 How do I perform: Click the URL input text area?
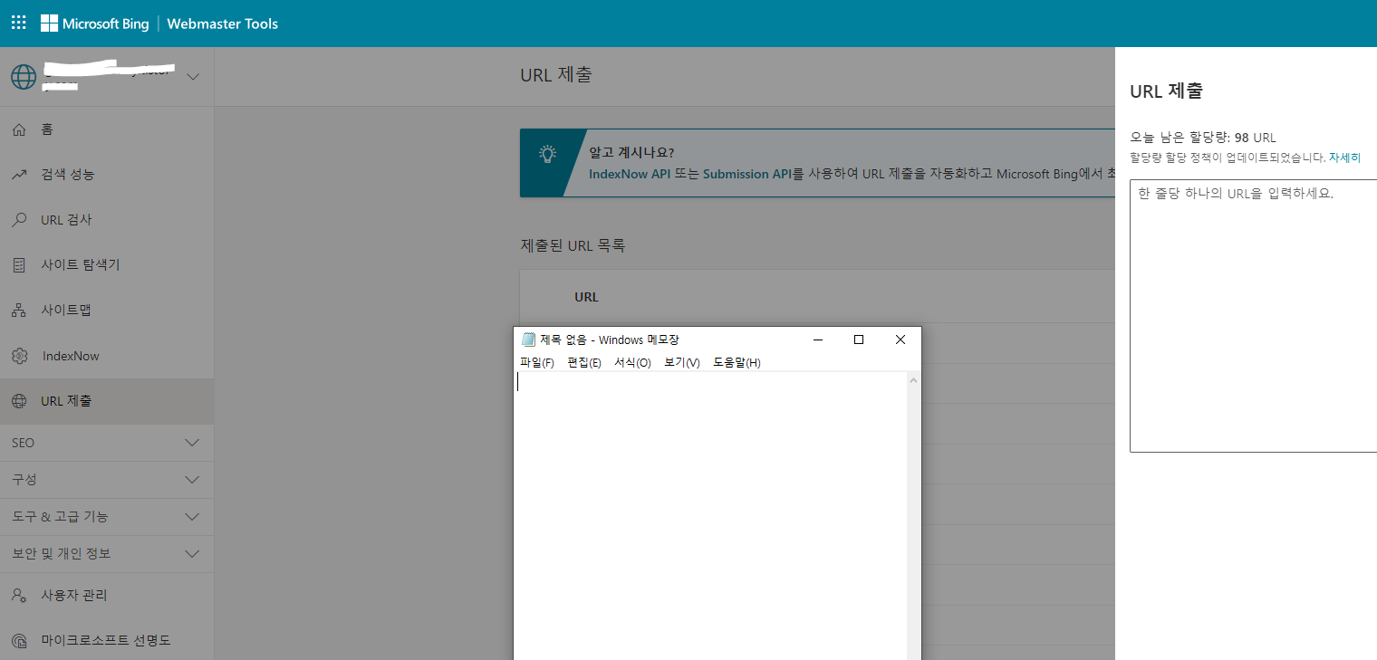point(1253,316)
